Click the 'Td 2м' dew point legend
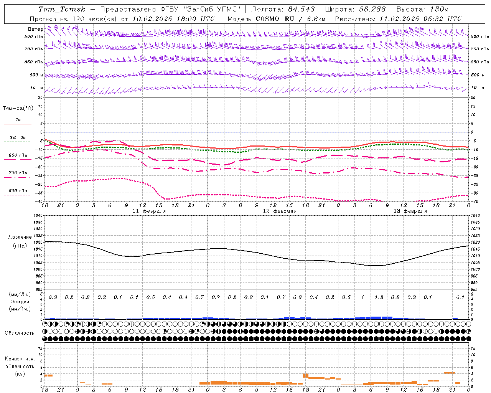The height and width of the screenshot is (393, 491). pos(18,137)
